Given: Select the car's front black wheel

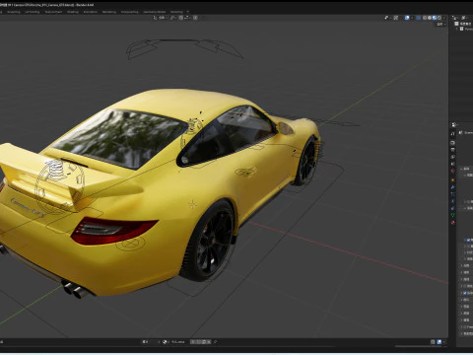Looking at the screenshot, I should (306, 161).
